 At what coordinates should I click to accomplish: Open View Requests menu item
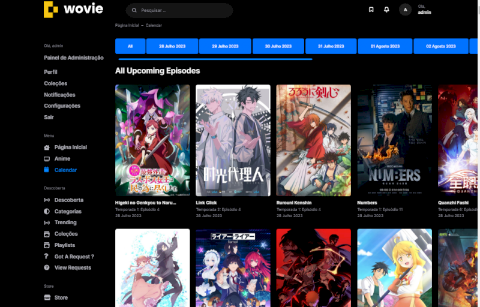click(73, 267)
